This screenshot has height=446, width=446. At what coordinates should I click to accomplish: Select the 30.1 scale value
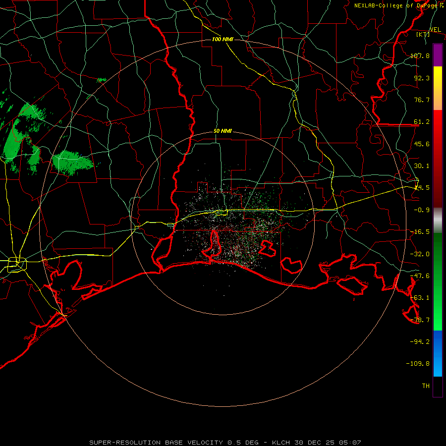422,166
